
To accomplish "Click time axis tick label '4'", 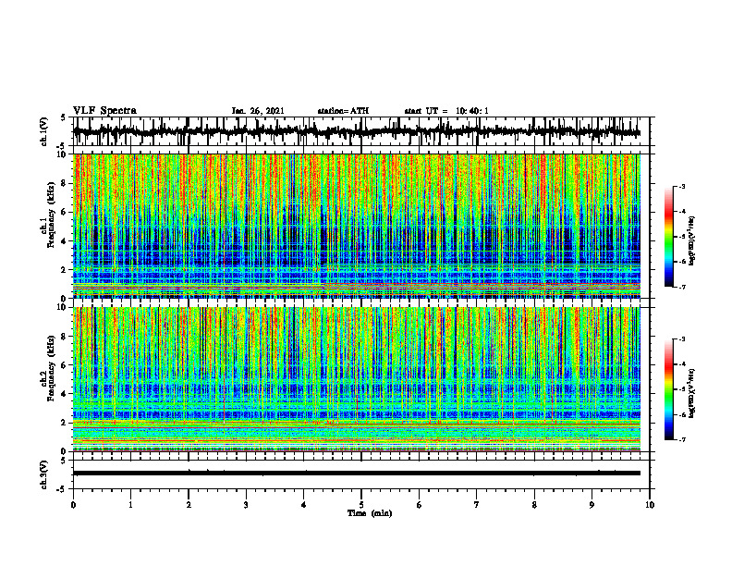I will pyautogui.click(x=303, y=505).
